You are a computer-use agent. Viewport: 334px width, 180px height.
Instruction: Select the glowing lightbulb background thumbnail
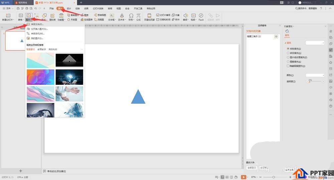pyautogui.click(x=69, y=77)
